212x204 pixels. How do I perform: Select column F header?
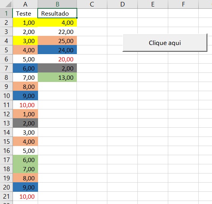coord(183,4)
